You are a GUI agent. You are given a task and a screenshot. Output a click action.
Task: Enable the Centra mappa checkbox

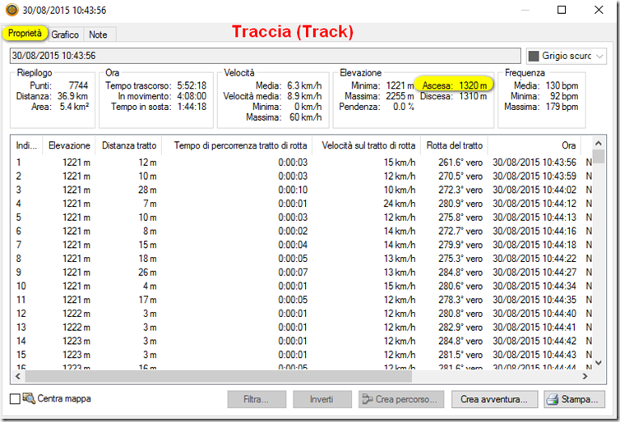(x=15, y=399)
